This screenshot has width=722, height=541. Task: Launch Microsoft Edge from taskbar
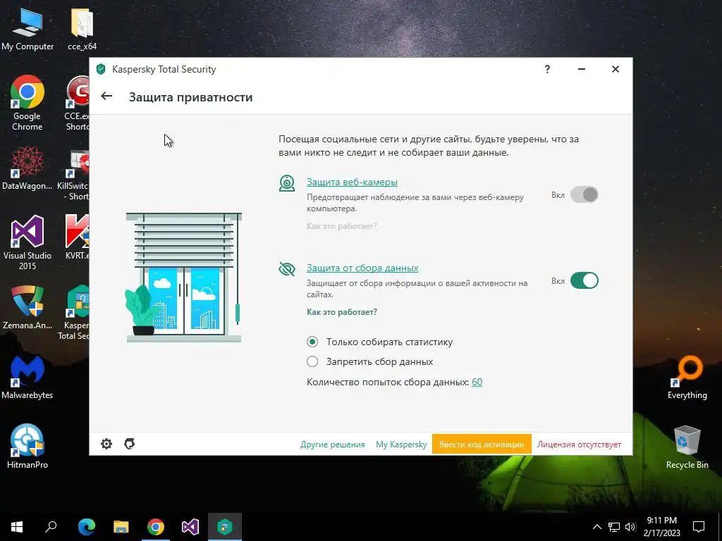(87, 527)
